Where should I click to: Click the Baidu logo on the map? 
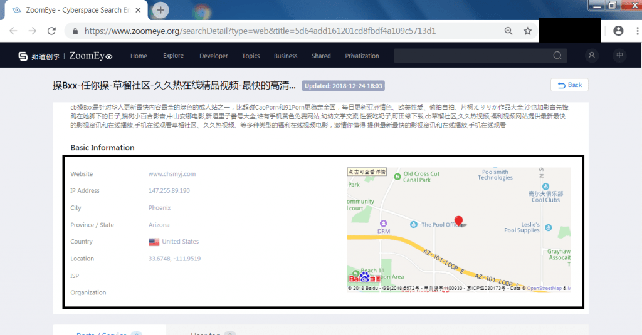(x=364, y=277)
